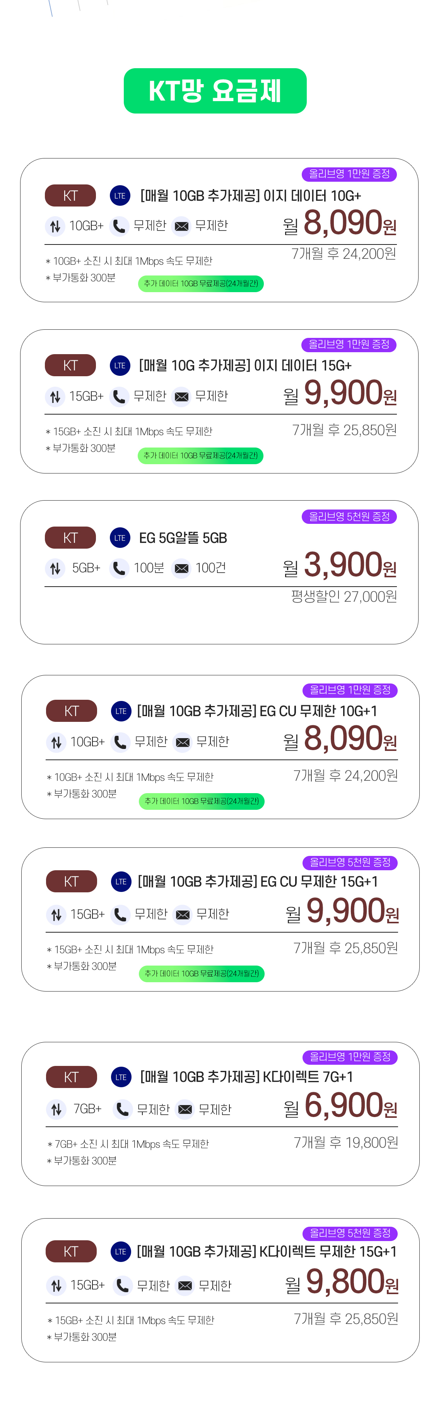This screenshot has width=441, height=1422.
Task: Click data arrows icon beside 7GB+
Action: point(56,1109)
